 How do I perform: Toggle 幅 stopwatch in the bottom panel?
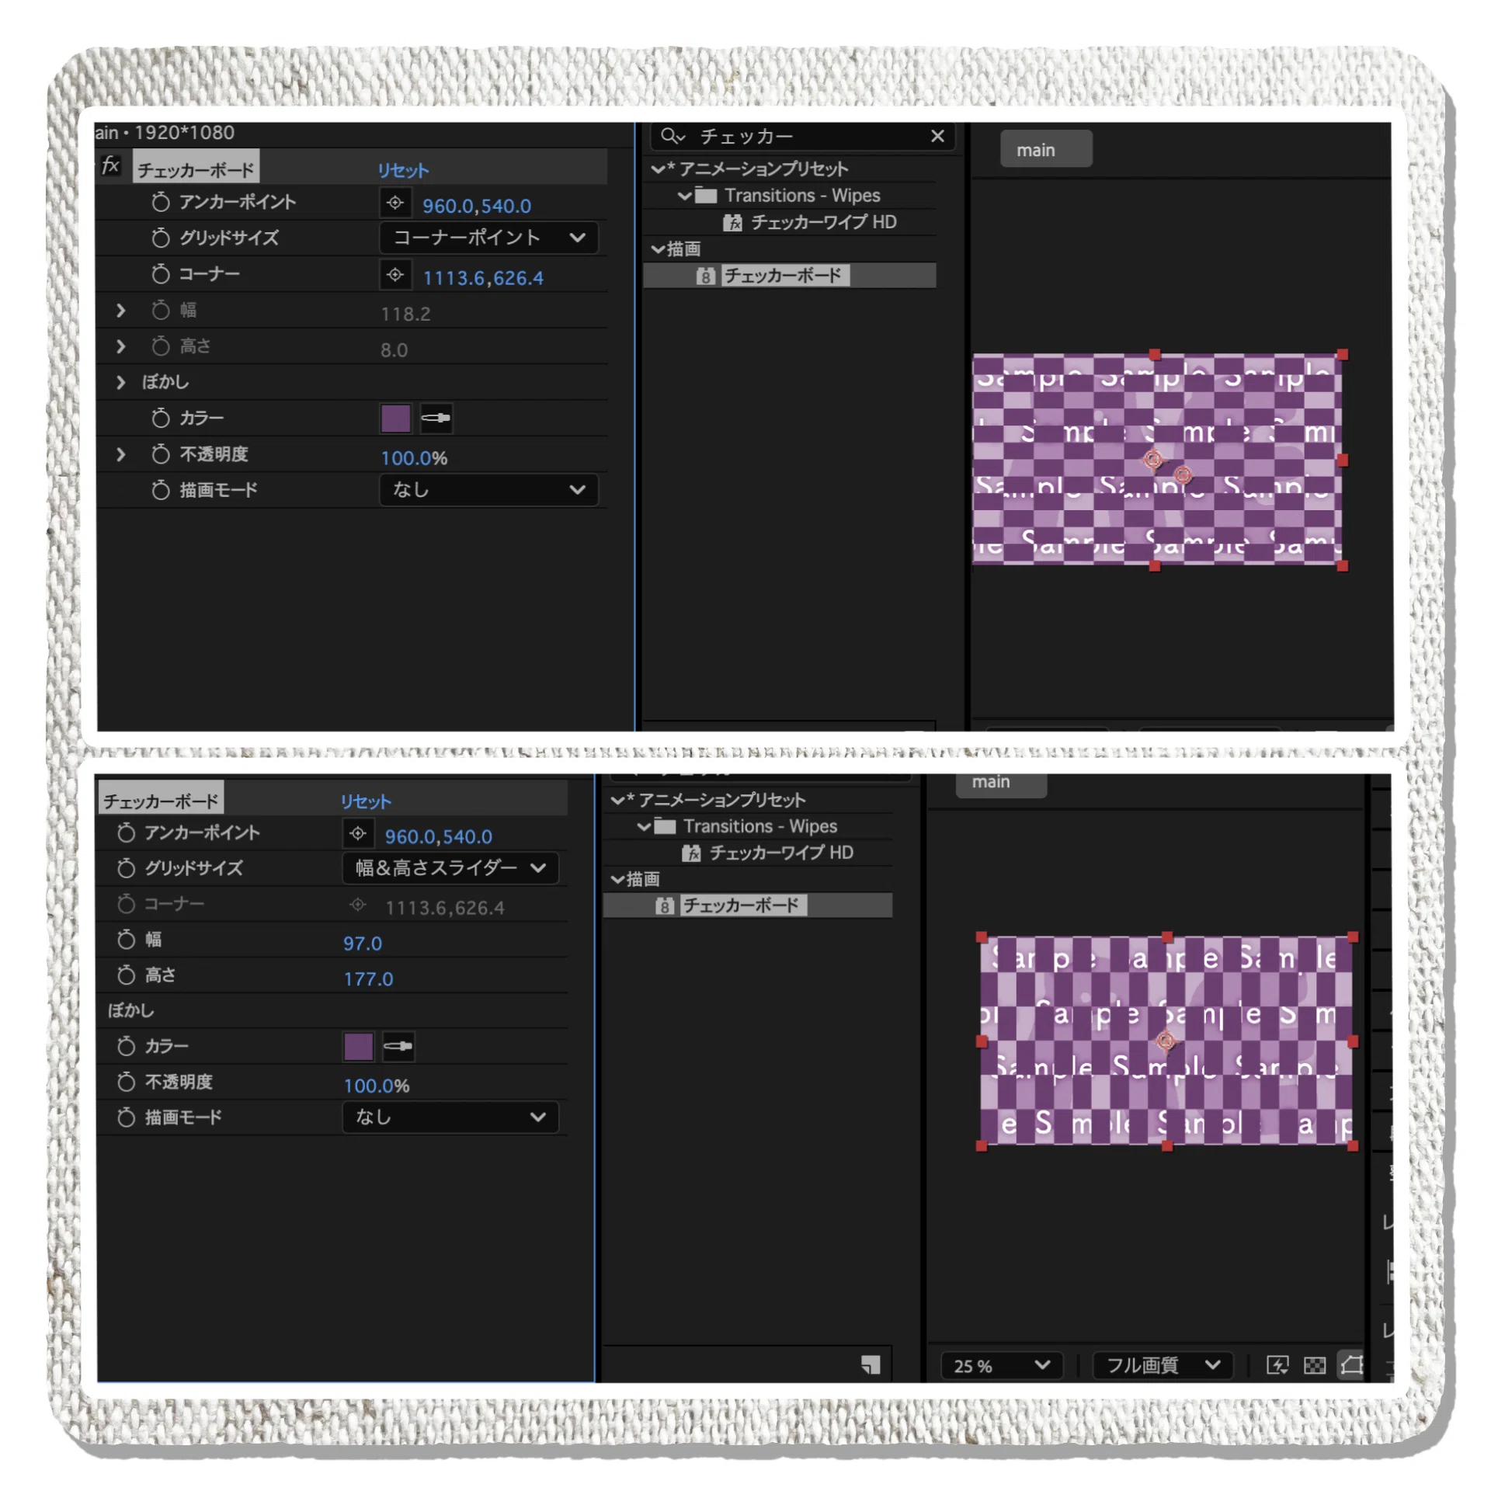pos(126,938)
